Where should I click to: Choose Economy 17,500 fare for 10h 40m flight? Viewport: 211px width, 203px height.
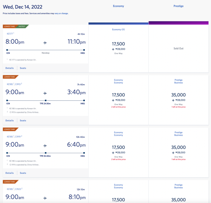(x=118, y=147)
